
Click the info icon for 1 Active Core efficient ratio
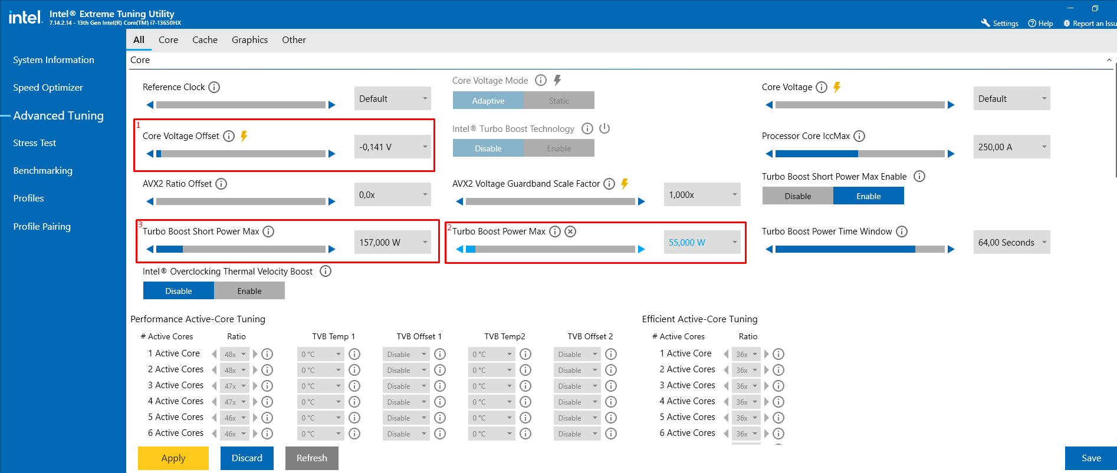point(778,354)
